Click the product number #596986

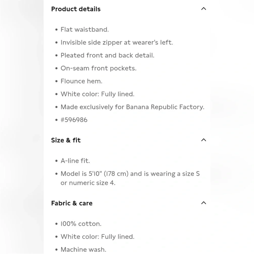point(74,120)
